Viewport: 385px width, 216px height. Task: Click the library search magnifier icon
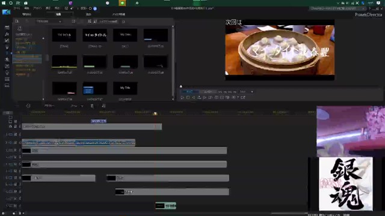[x=123, y=22]
